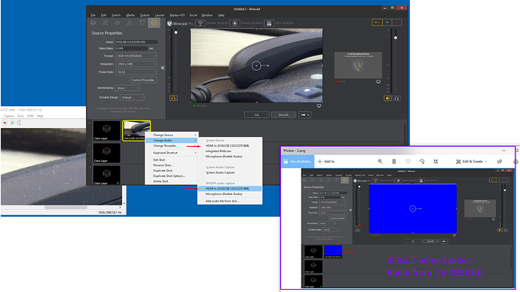The width and height of the screenshot is (520, 292).
Task: Click the zoom magnifier icon in Photos
Action: click(380, 161)
